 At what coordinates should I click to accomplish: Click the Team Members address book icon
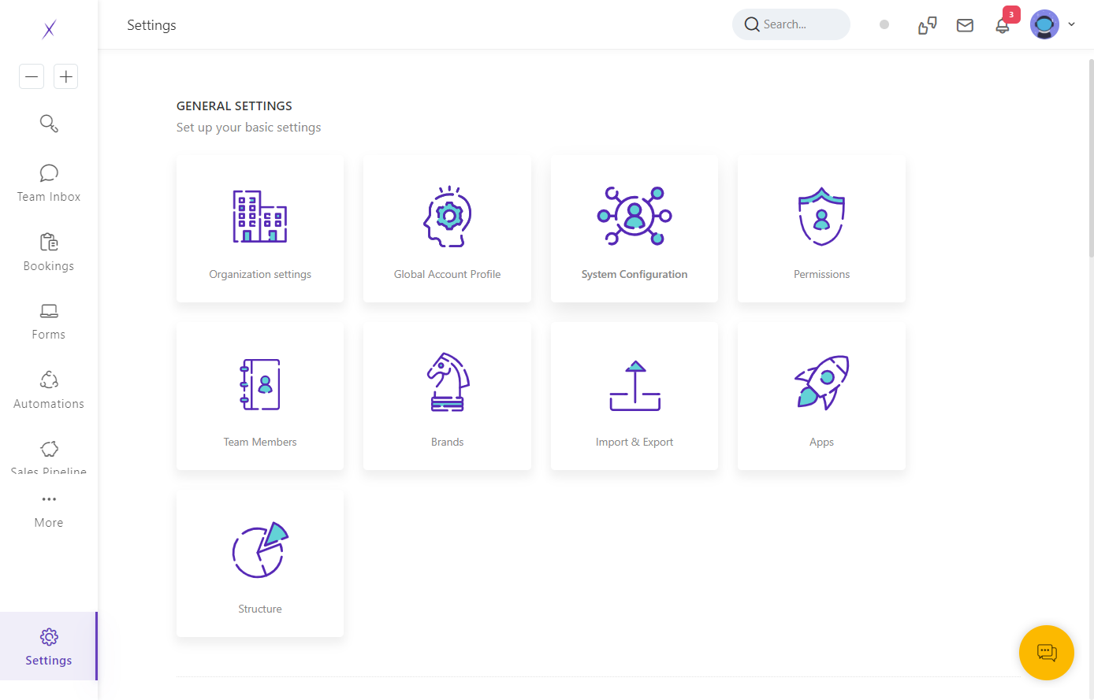[x=260, y=384]
